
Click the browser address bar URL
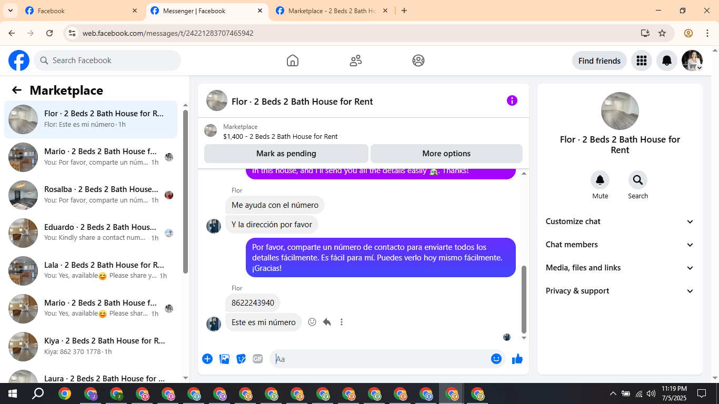click(x=168, y=33)
